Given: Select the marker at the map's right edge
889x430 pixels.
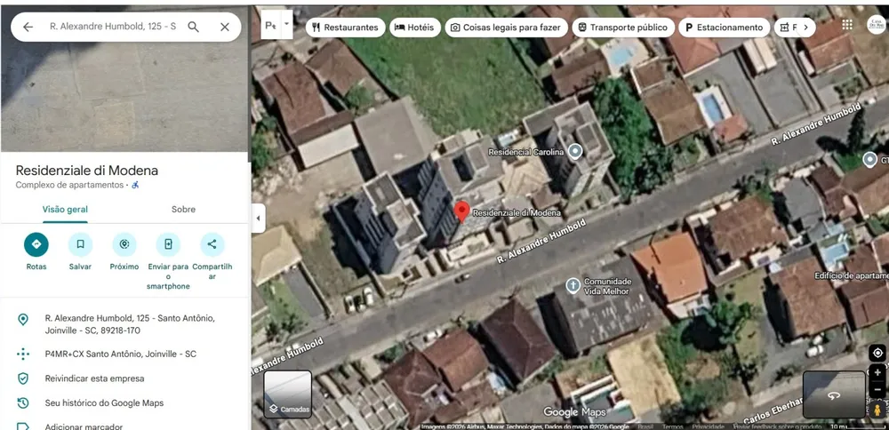Looking at the screenshot, I should point(869,160).
